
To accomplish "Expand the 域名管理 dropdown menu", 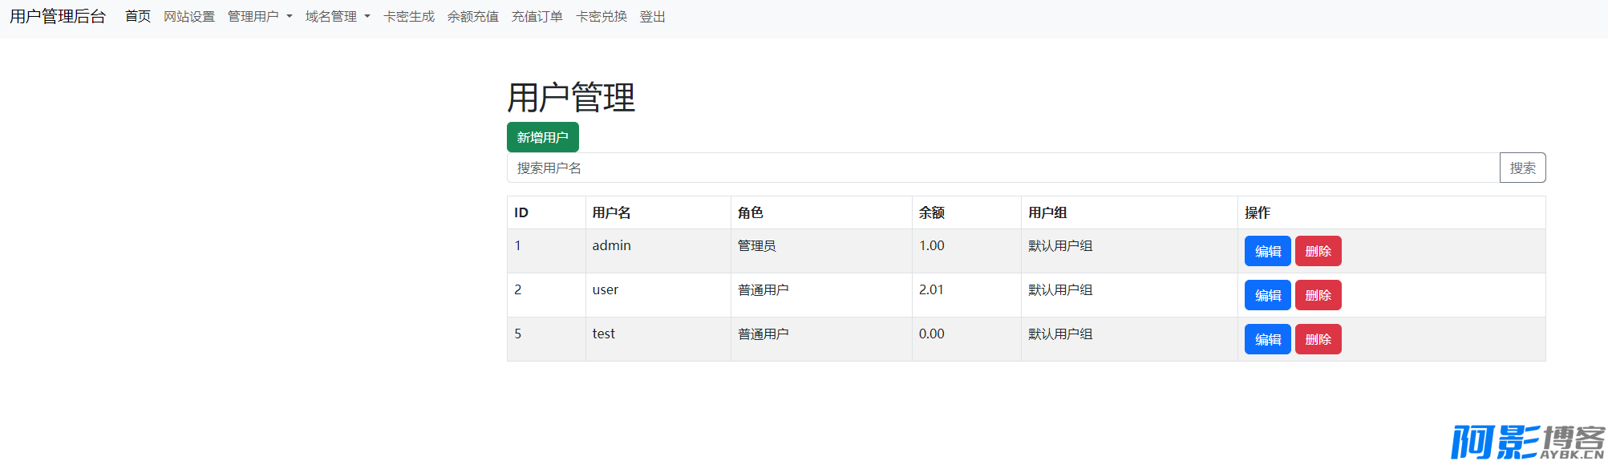I will [x=338, y=16].
